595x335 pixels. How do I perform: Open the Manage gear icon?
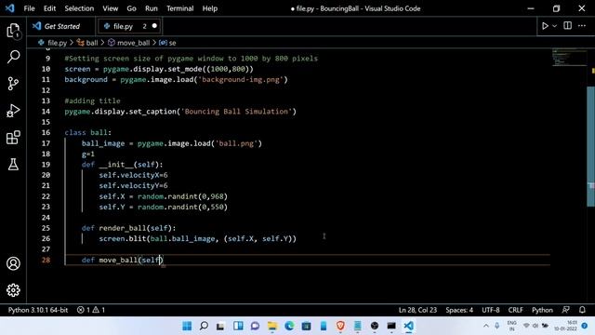pos(13,290)
